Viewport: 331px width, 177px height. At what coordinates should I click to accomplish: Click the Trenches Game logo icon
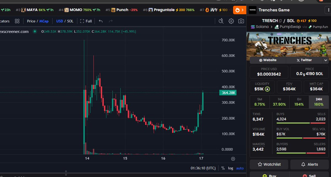coord(252,10)
